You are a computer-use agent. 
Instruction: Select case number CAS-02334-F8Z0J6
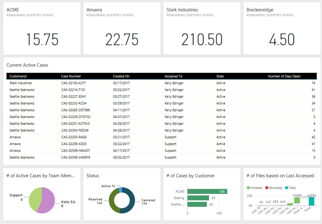point(75,131)
